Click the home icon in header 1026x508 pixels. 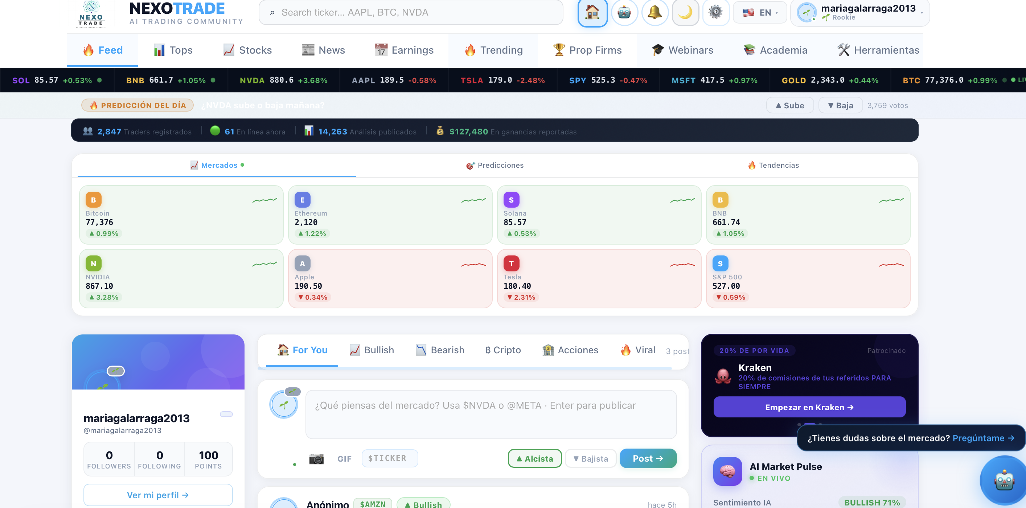(x=592, y=12)
